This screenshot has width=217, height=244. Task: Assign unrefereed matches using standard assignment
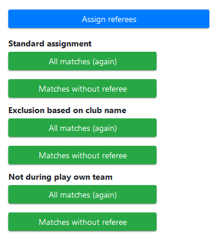(82, 89)
